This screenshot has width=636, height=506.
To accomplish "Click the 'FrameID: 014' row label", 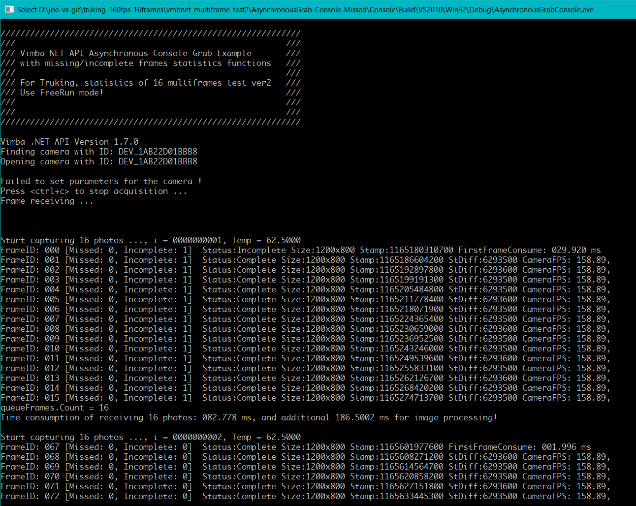I will (30, 388).
